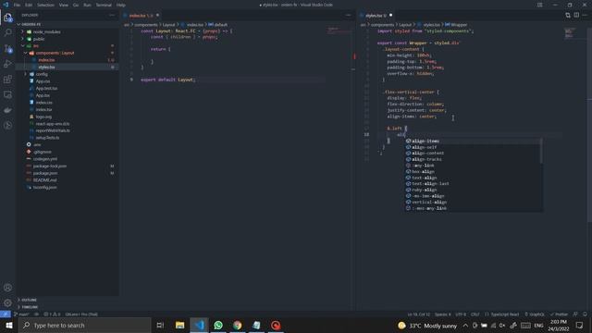Open the File menu
The image size is (592, 333).
(17, 5)
